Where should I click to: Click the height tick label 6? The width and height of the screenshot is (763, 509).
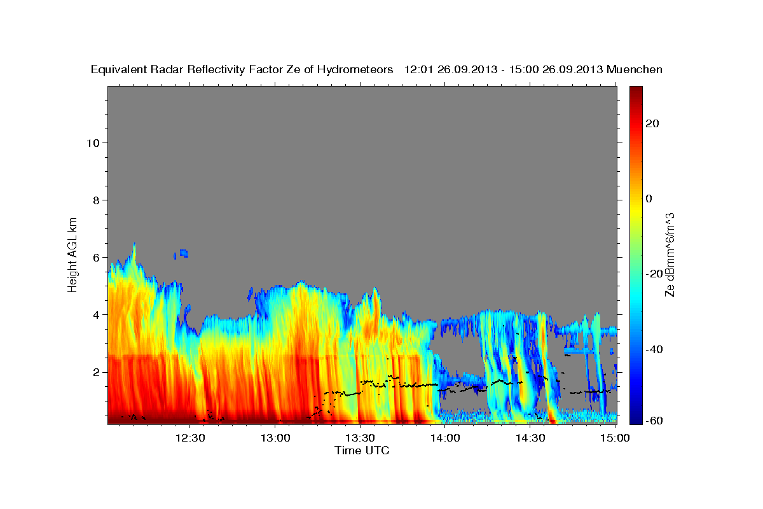[x=96, y=258]
